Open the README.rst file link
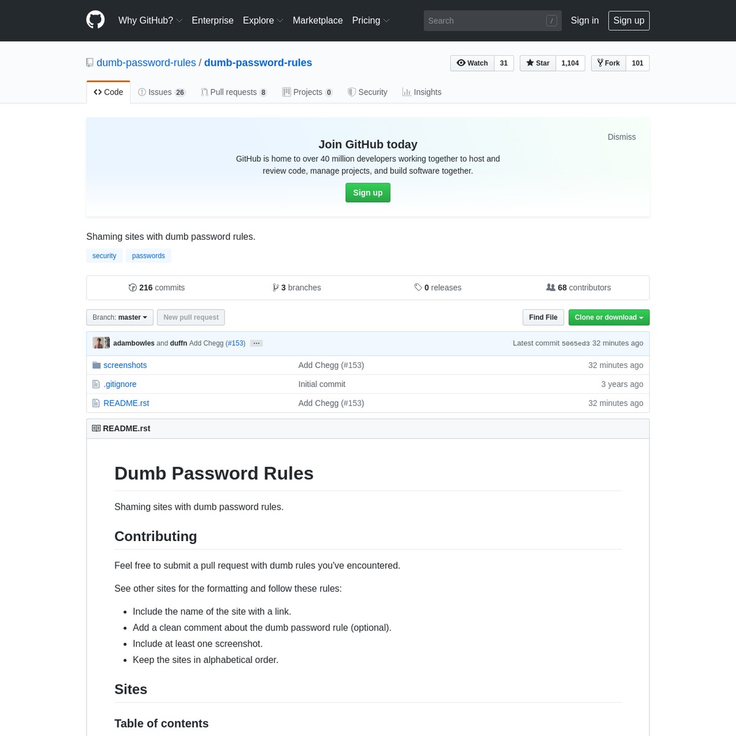 pyautogui.click(x=126, y=403)
